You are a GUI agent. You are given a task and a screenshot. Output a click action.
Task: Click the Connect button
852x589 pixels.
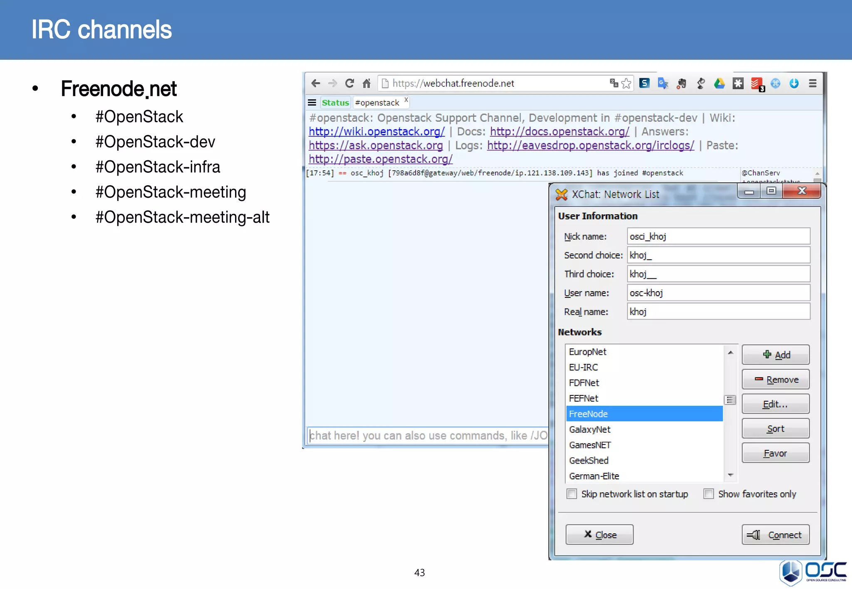775,535
